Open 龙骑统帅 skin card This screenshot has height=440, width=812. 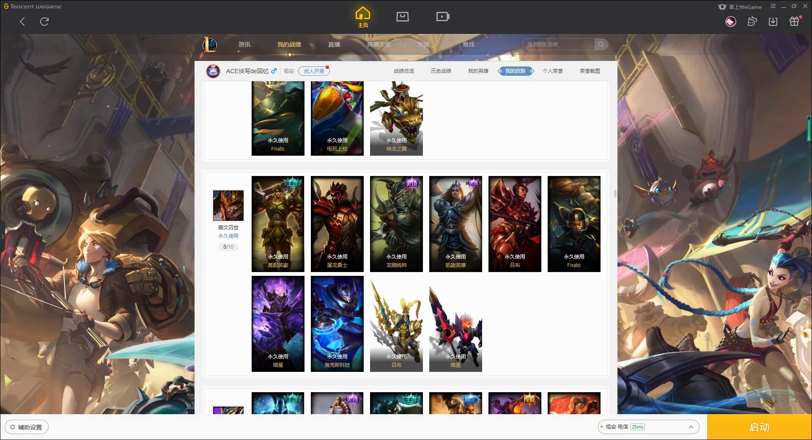point(396,224)
